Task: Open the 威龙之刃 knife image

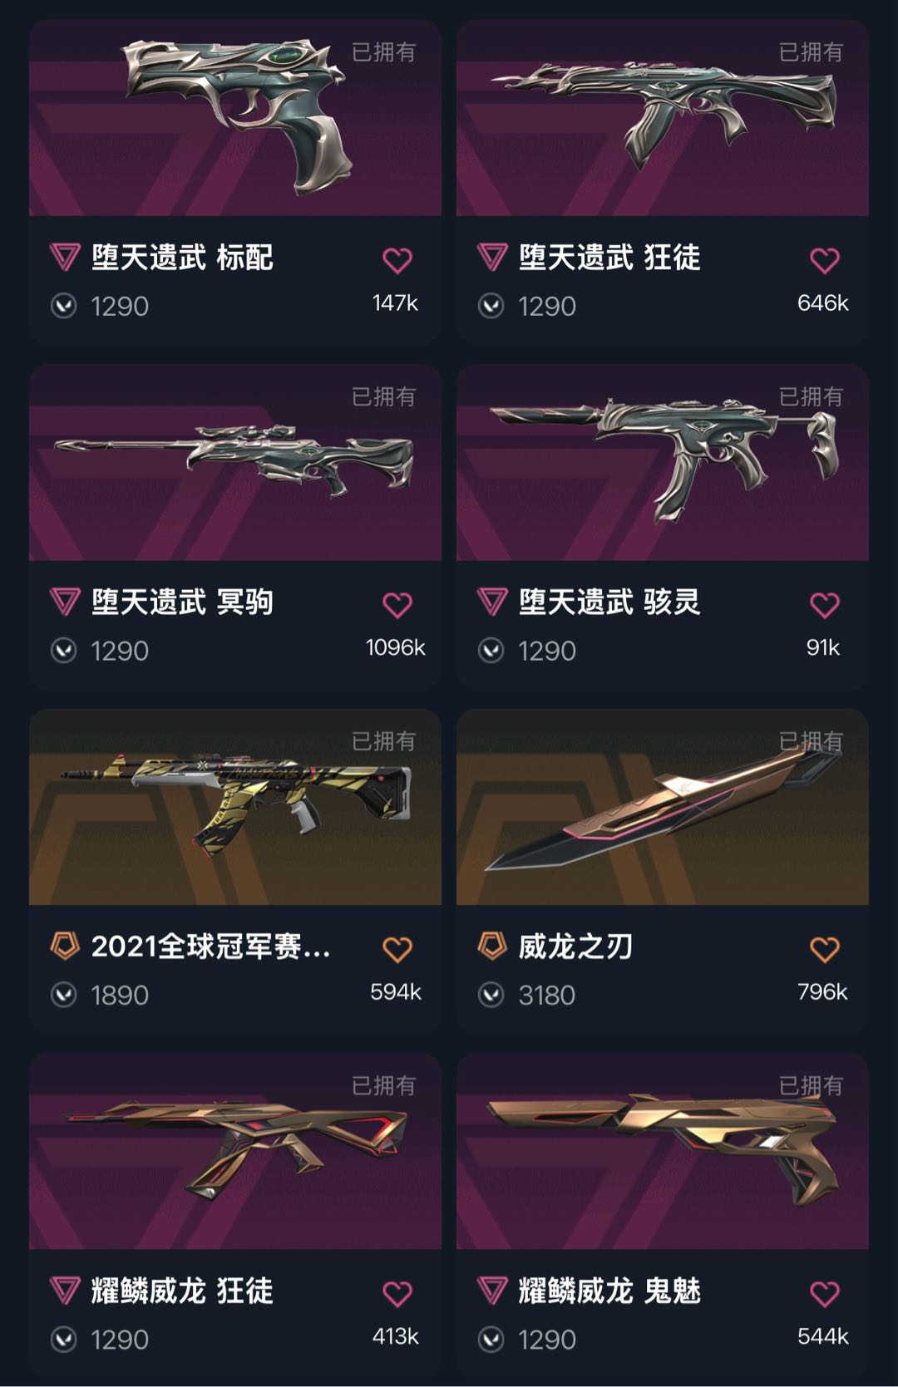Action: [663, 807]
